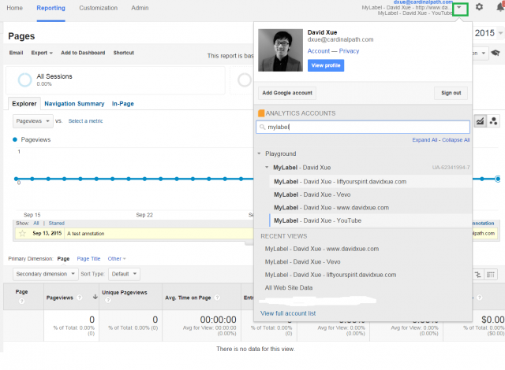
Task: Click Add to Dashboard
Action: pos(83,53)
